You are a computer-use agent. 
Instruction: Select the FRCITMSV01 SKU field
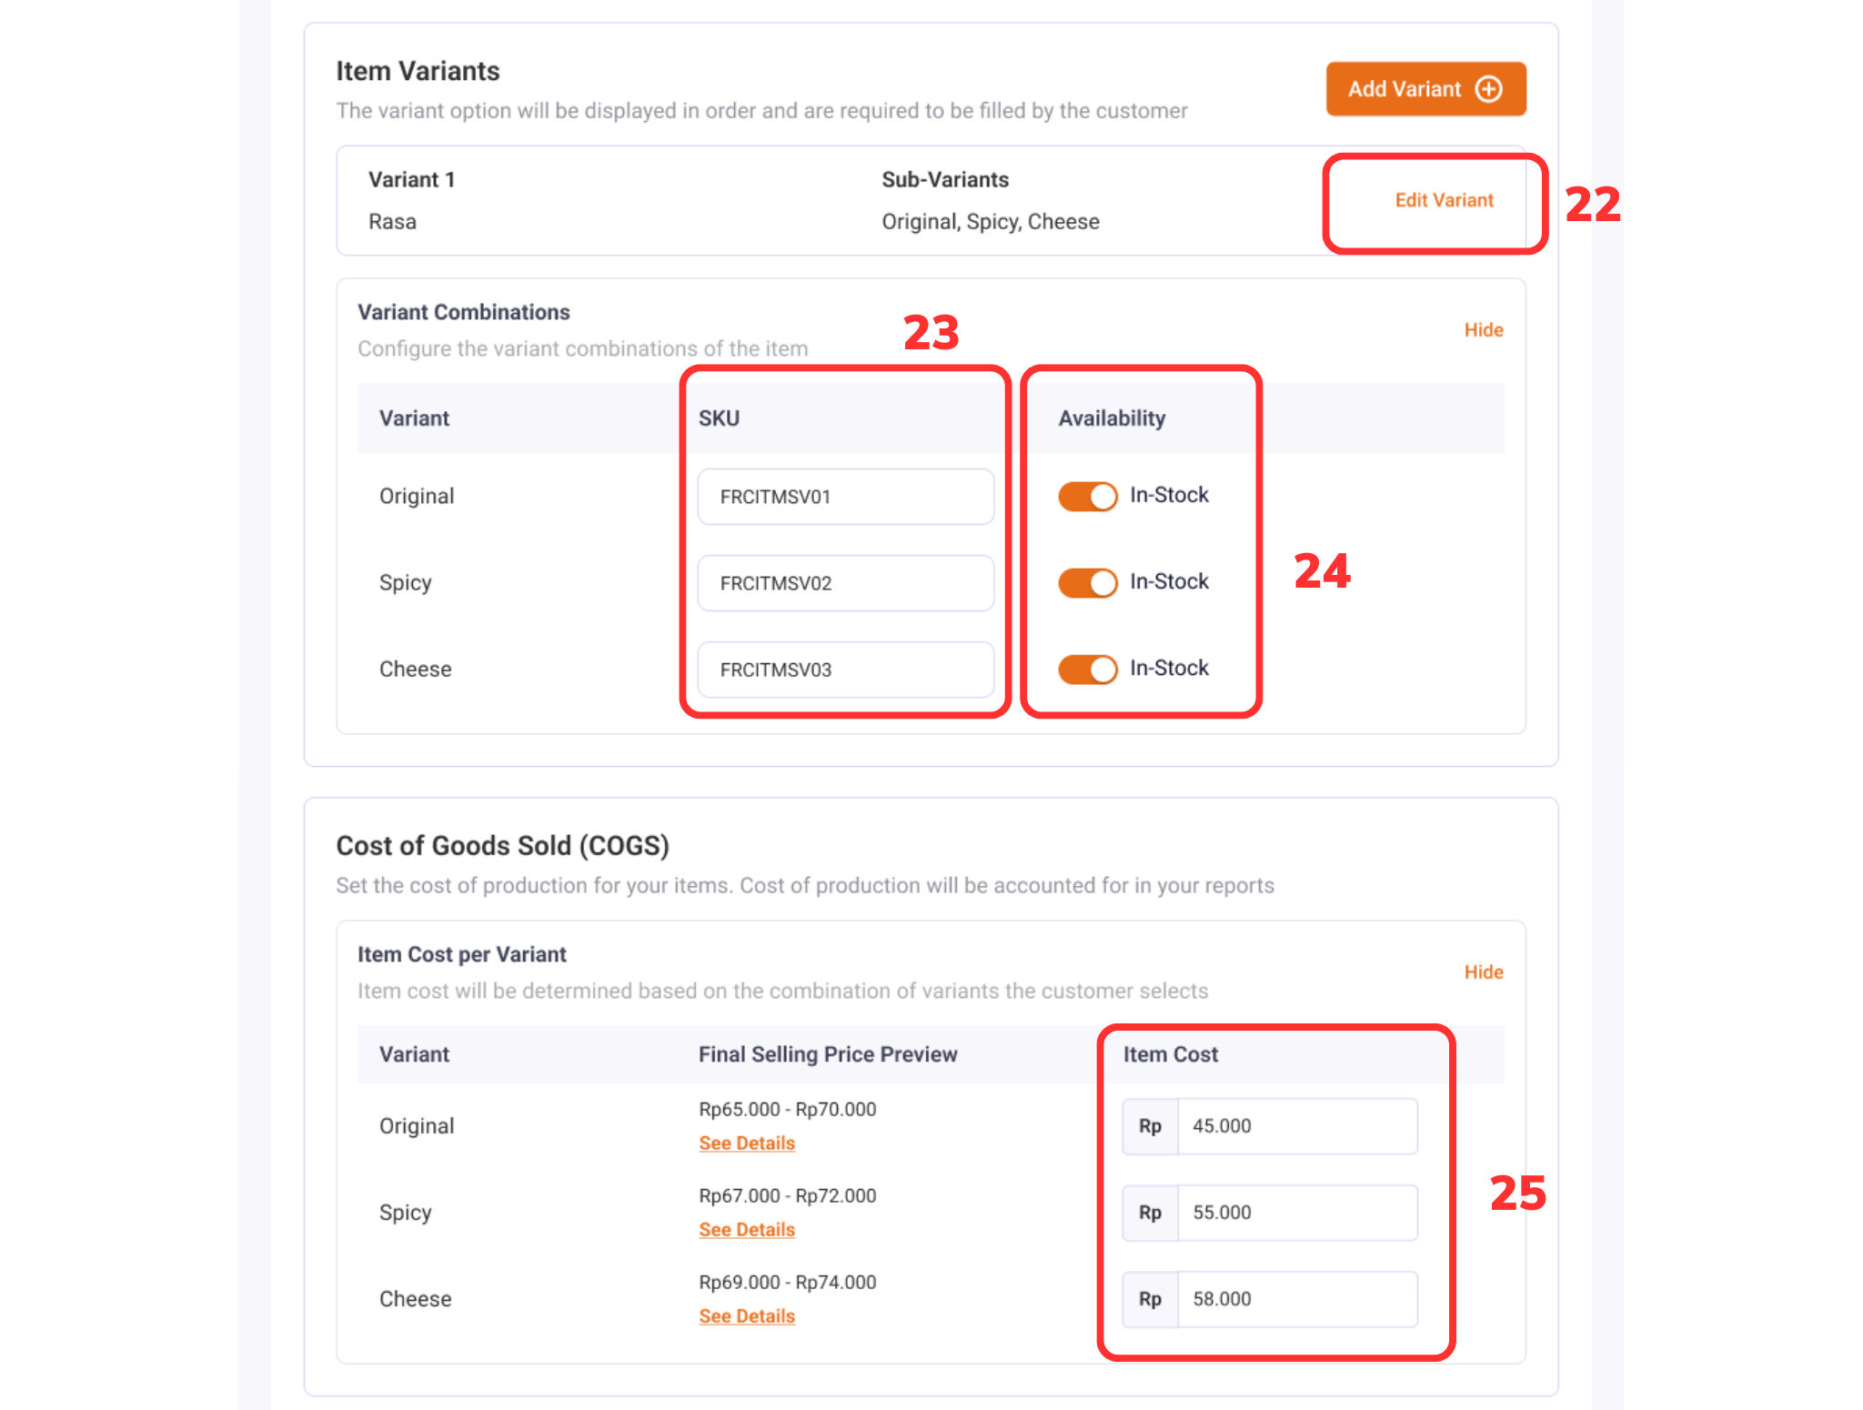[845, 497]
